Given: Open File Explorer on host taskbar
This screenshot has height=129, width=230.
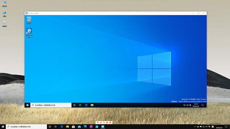Looking at the screenshot, I should (x=67, y=127).
